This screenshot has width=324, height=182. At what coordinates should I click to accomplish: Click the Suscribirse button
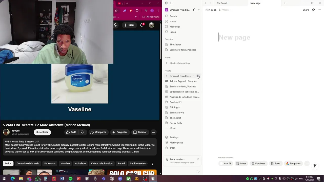42,132
